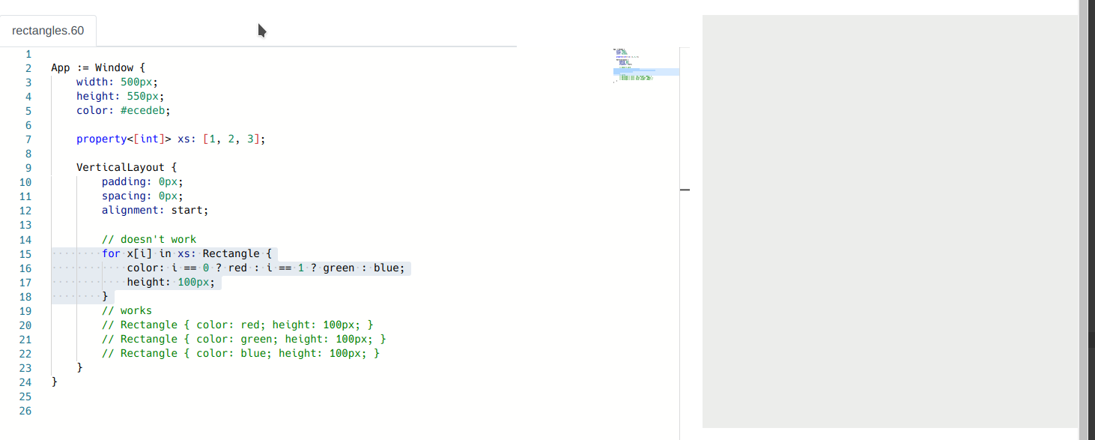Image resolution: width=1095 pixels, height=440 pixels.
Task: Click the highlighted viewport region in the minimap
Action: point(646,71)
